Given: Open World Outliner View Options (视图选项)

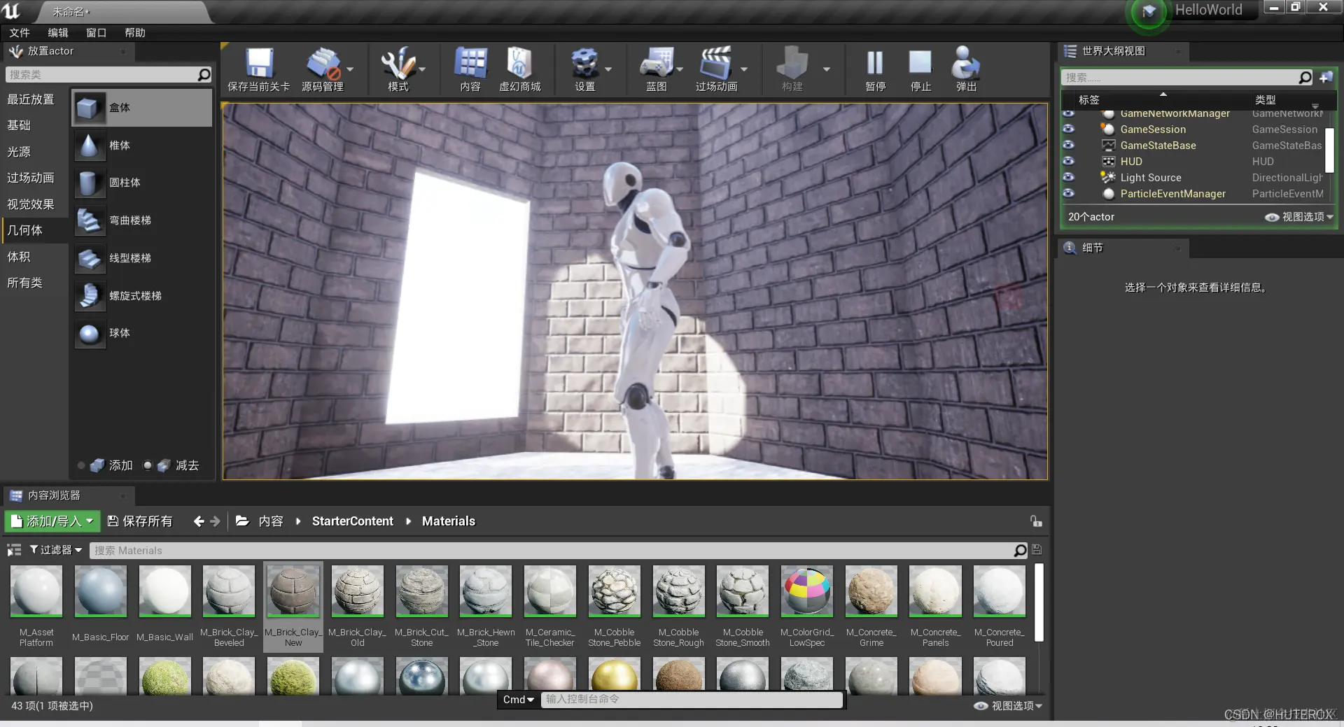Looking at the screenshot, I should [x=1299, y=217].
